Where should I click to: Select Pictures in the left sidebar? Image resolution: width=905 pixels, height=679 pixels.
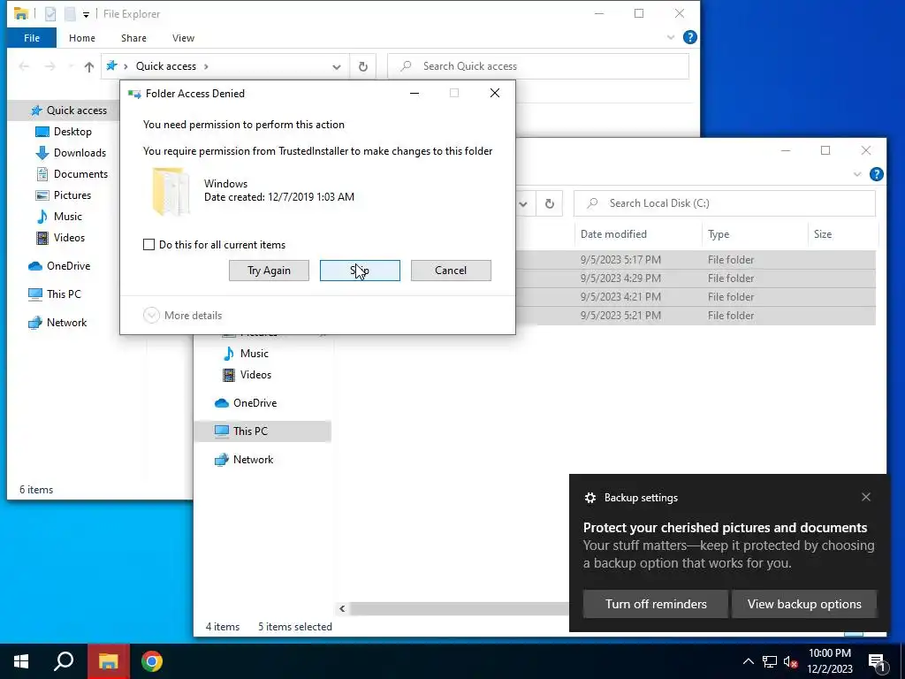[x=64, y=195]
